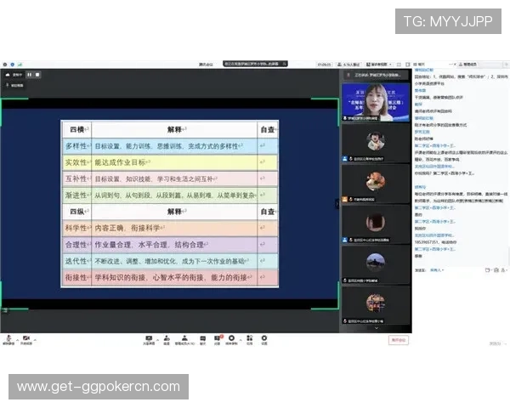The image size is (510, 408).
Task: Click the 四纵 header cell
Action: click(77, 212)
